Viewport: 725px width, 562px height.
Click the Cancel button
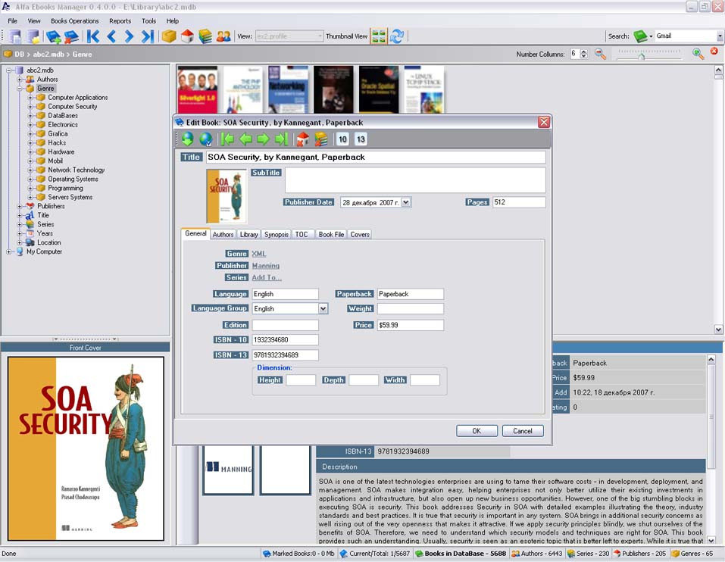523,431
